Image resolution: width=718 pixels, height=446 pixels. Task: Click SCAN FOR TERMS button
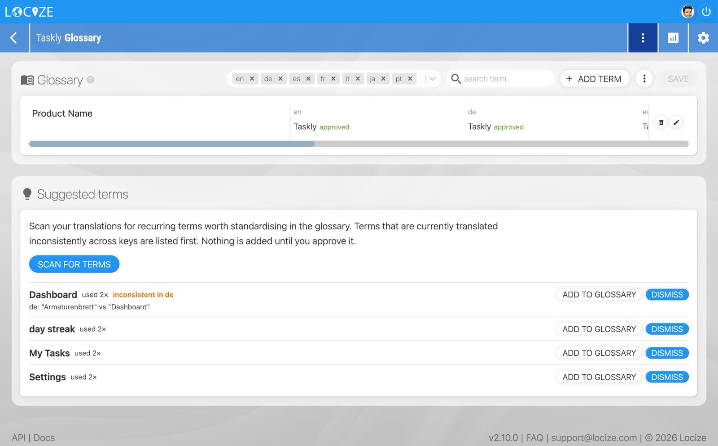click(74, 264)
